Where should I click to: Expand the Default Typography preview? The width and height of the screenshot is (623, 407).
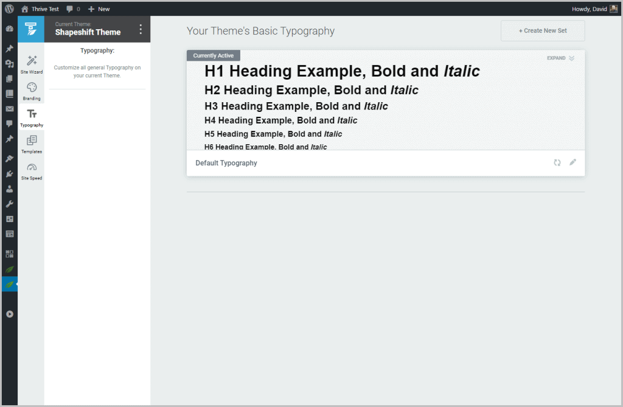(560, 58)
